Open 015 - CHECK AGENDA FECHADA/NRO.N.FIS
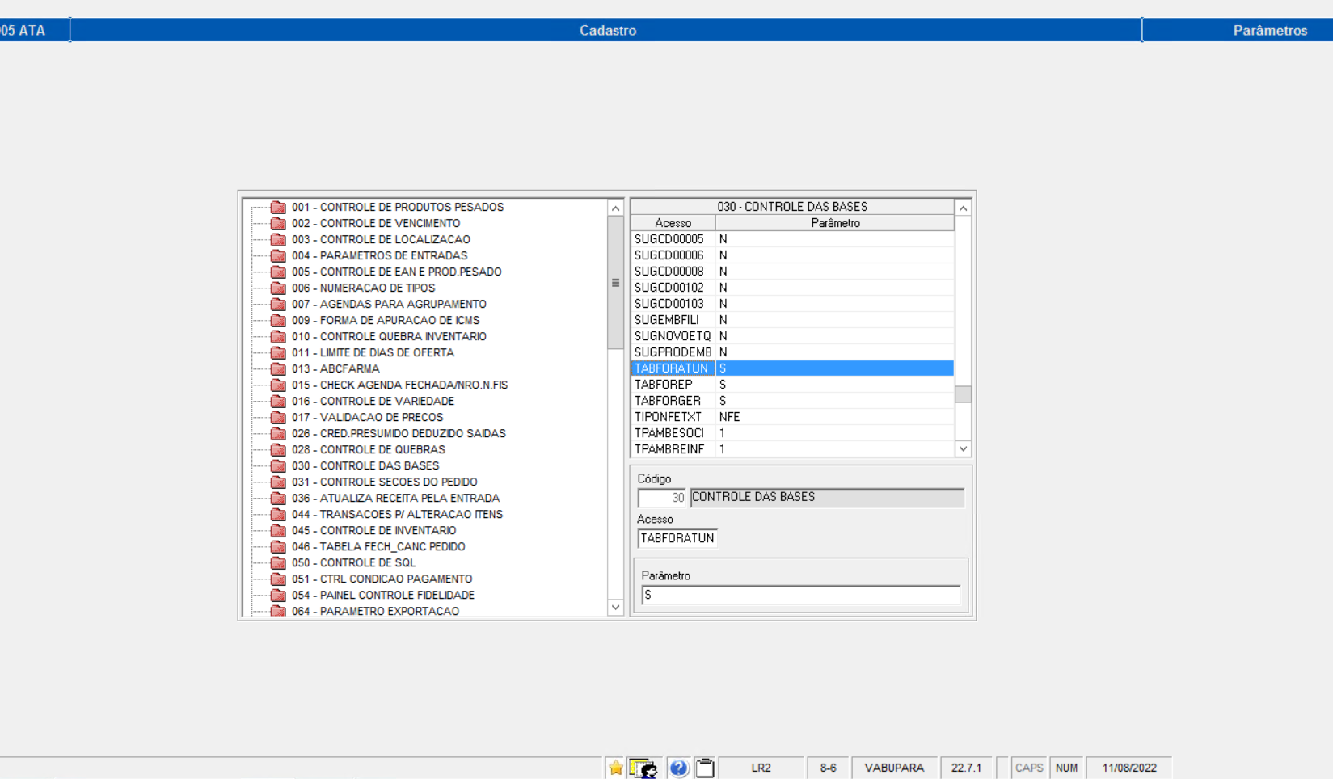1333x779 pixels. click(399, 385)
